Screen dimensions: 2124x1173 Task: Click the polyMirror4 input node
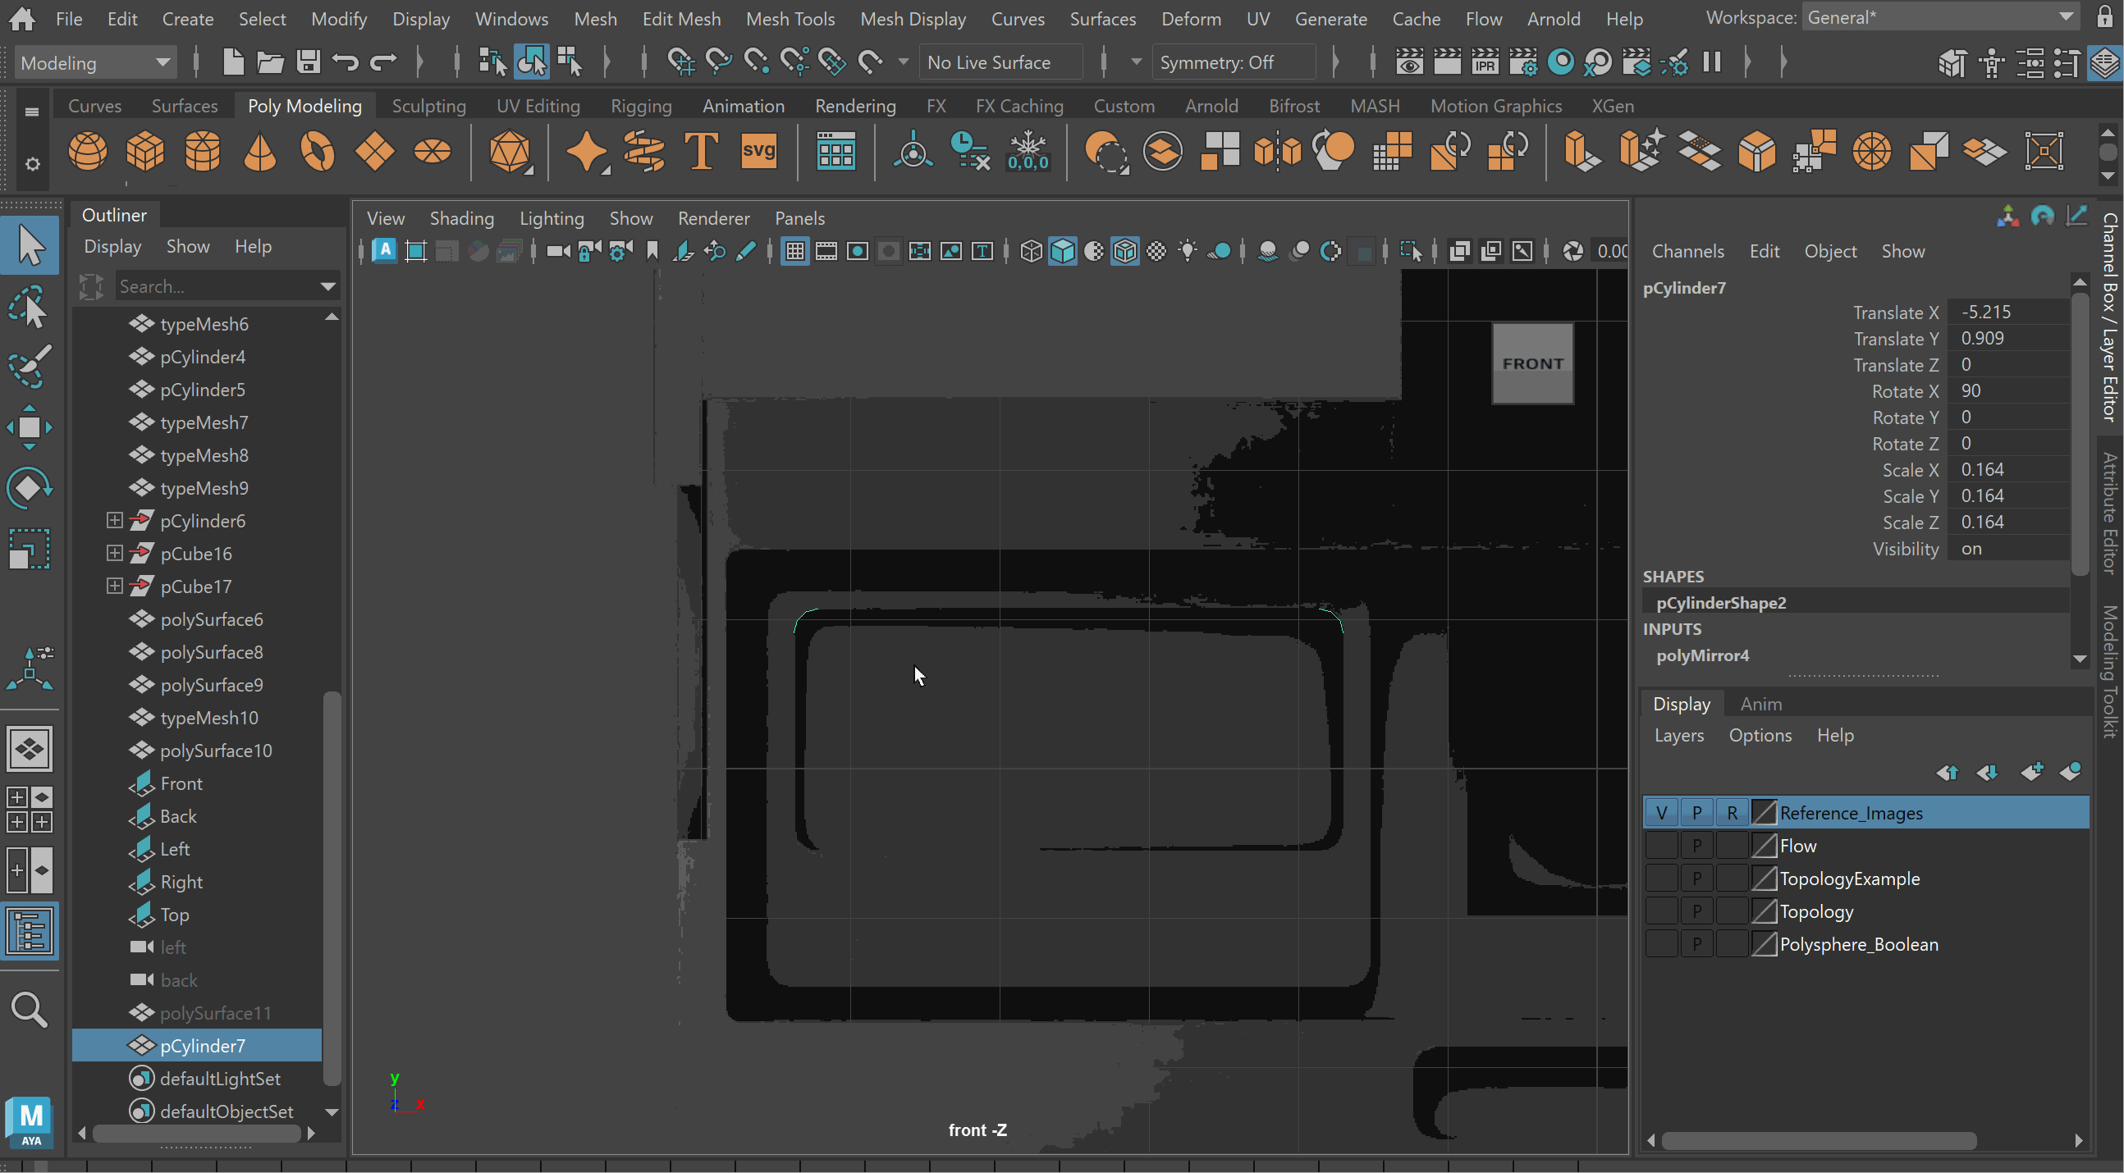(1703, 655)
